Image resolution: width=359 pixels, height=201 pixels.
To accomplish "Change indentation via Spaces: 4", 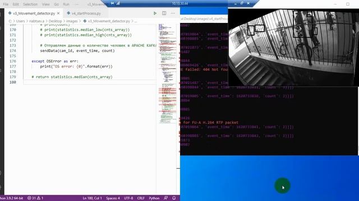I will click(113, 198).
